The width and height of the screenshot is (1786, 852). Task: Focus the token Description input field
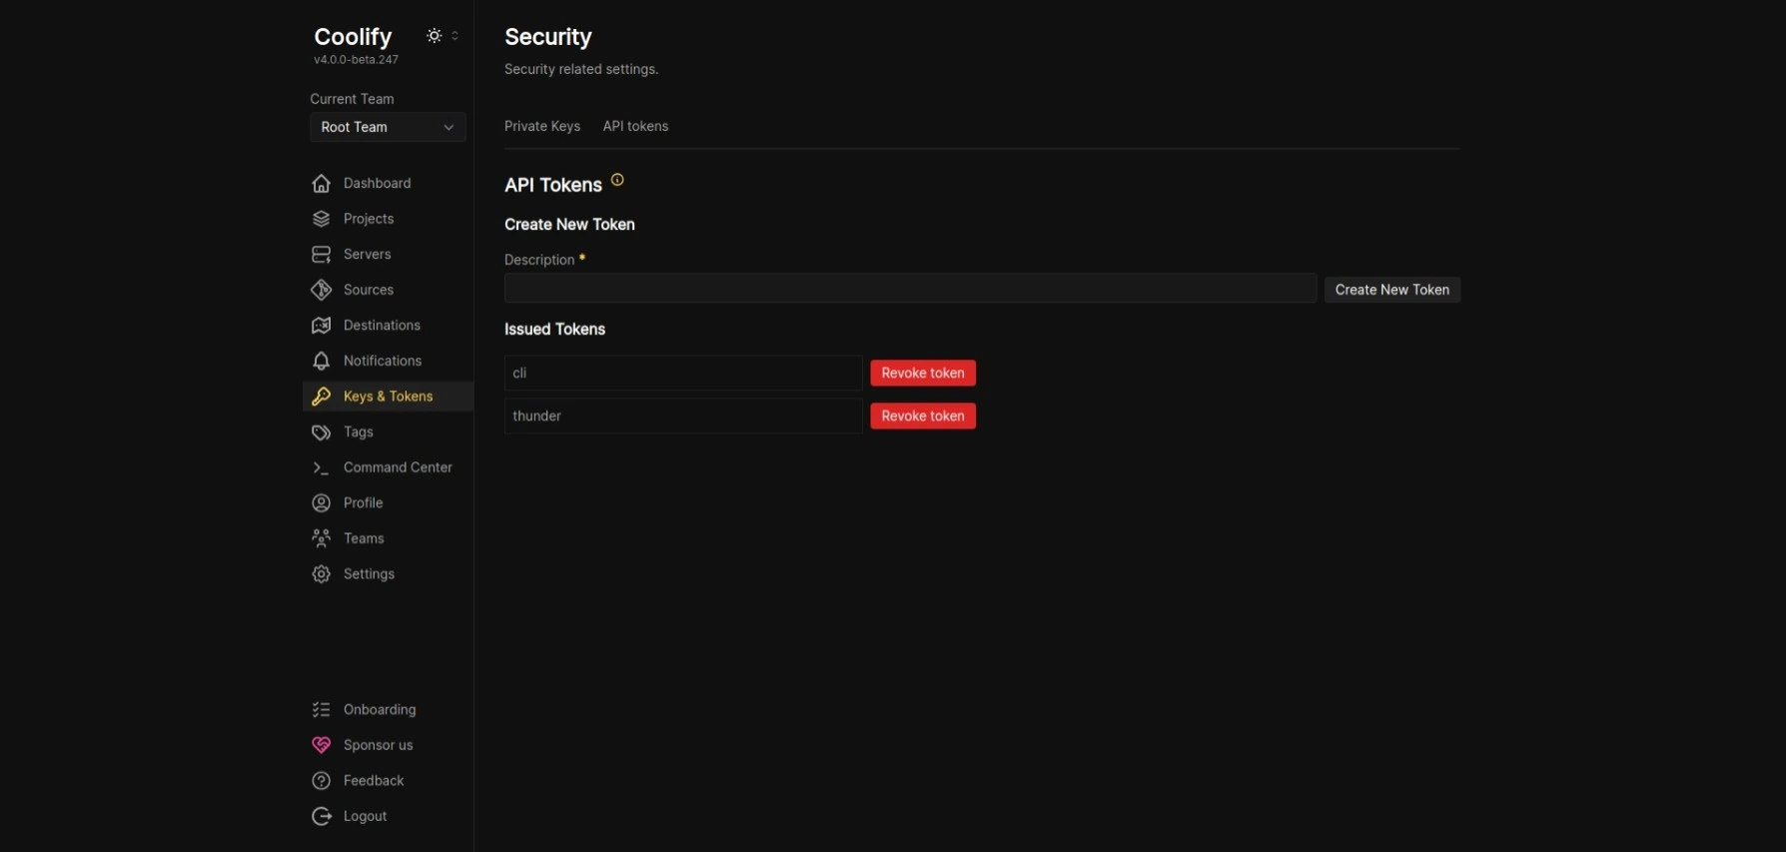tap(909, 289)
